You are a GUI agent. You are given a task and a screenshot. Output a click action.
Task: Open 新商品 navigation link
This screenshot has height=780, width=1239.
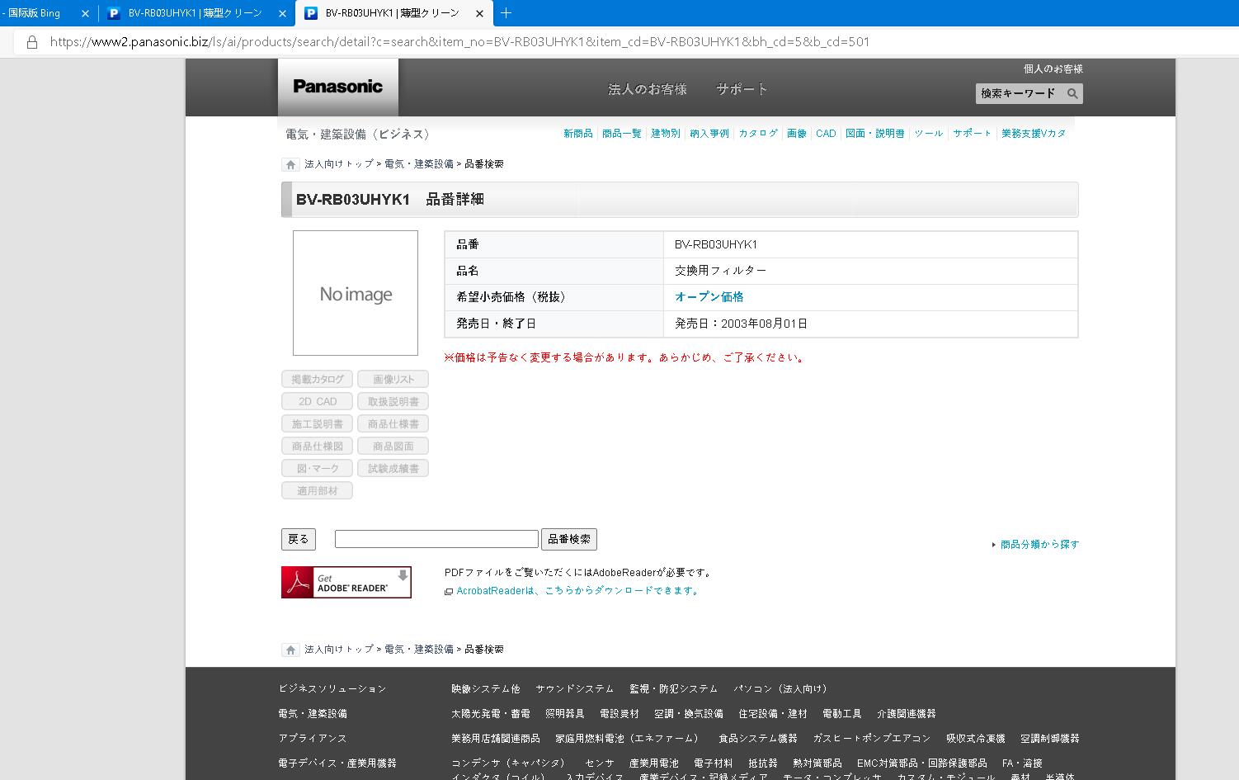(x=578, y=134)
